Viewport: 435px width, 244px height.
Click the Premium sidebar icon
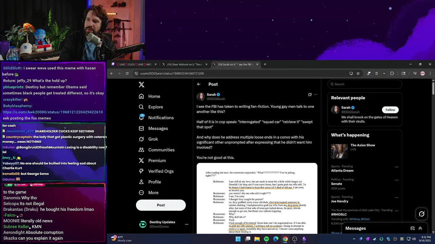click(142, 161)
